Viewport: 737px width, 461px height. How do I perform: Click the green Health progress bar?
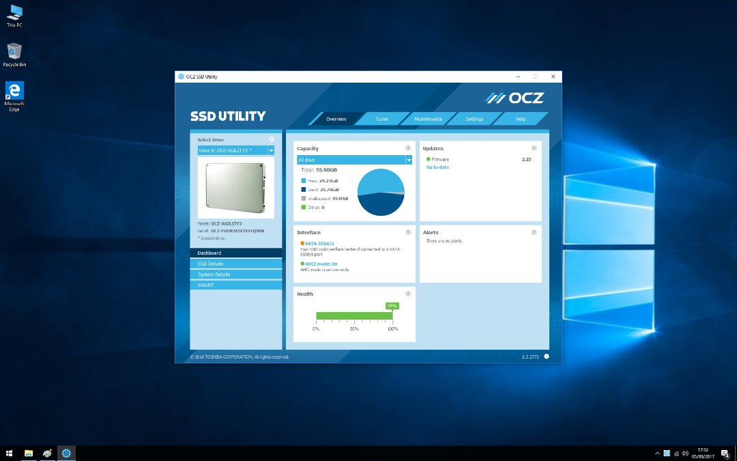tap(354, 316)
